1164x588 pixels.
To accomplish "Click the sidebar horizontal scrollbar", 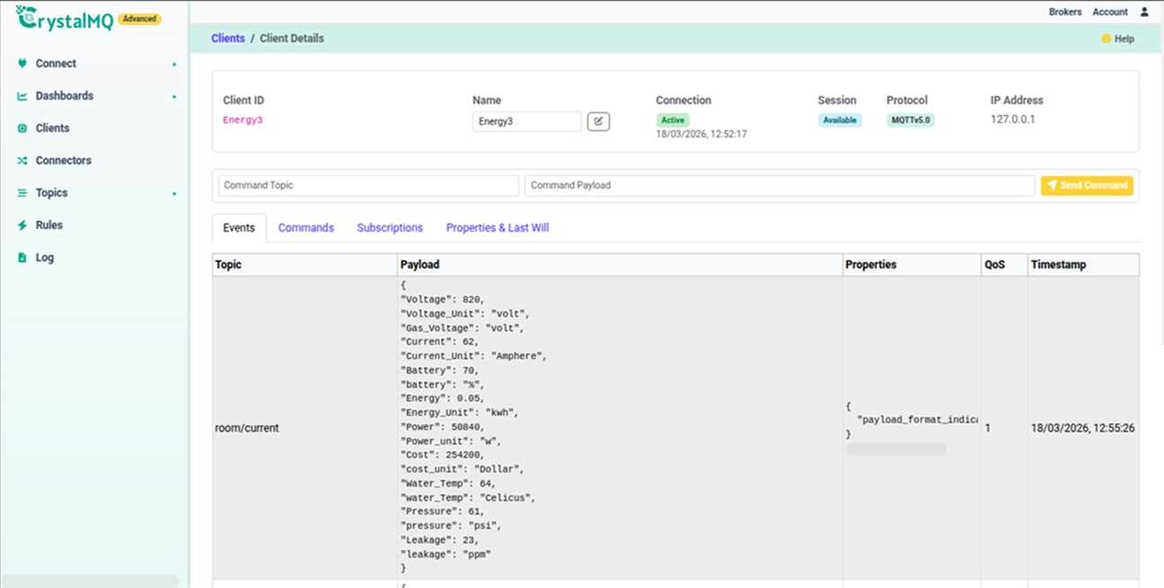I will [90, 581].
